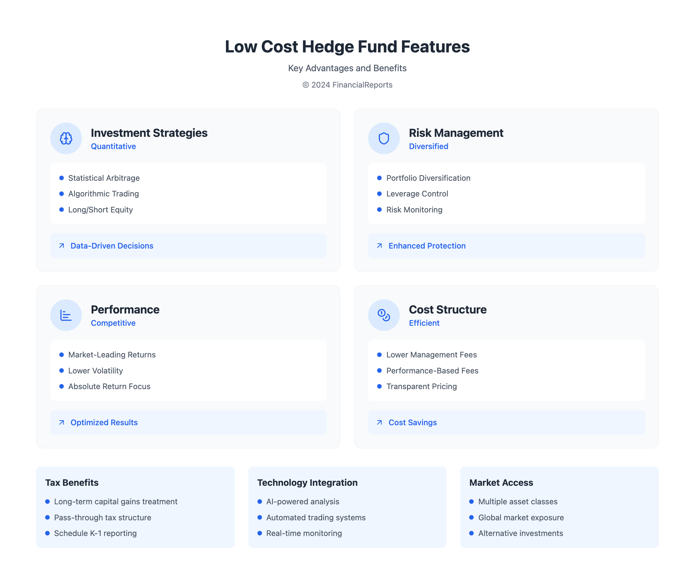Image resolution: width=695 pixels, height=584 pixels.
Task: Click the Investment Strategies heading
Action: tap(149, 133)
